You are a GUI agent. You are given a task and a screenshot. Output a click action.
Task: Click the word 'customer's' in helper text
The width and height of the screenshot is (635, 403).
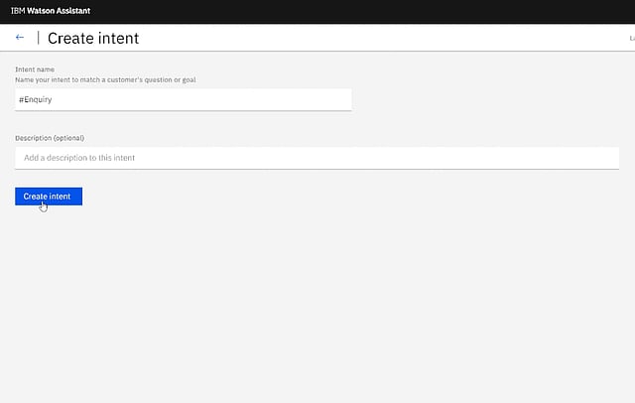click(130, 79)
